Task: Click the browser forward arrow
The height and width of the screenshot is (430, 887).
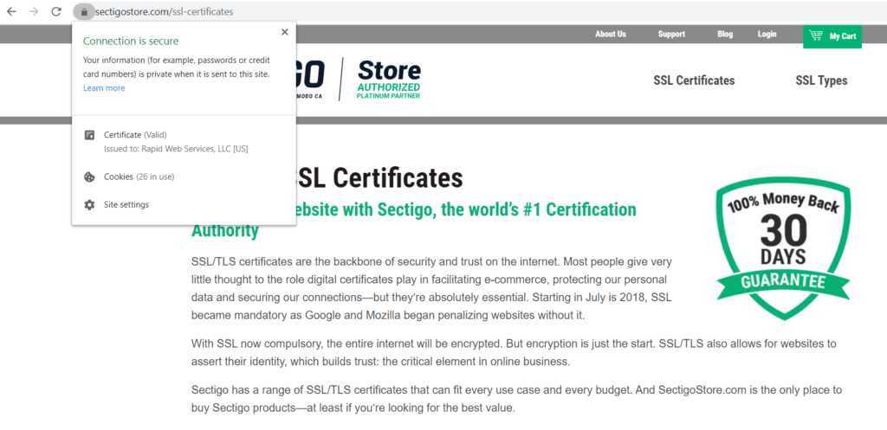Action: (x=34, y=12)
